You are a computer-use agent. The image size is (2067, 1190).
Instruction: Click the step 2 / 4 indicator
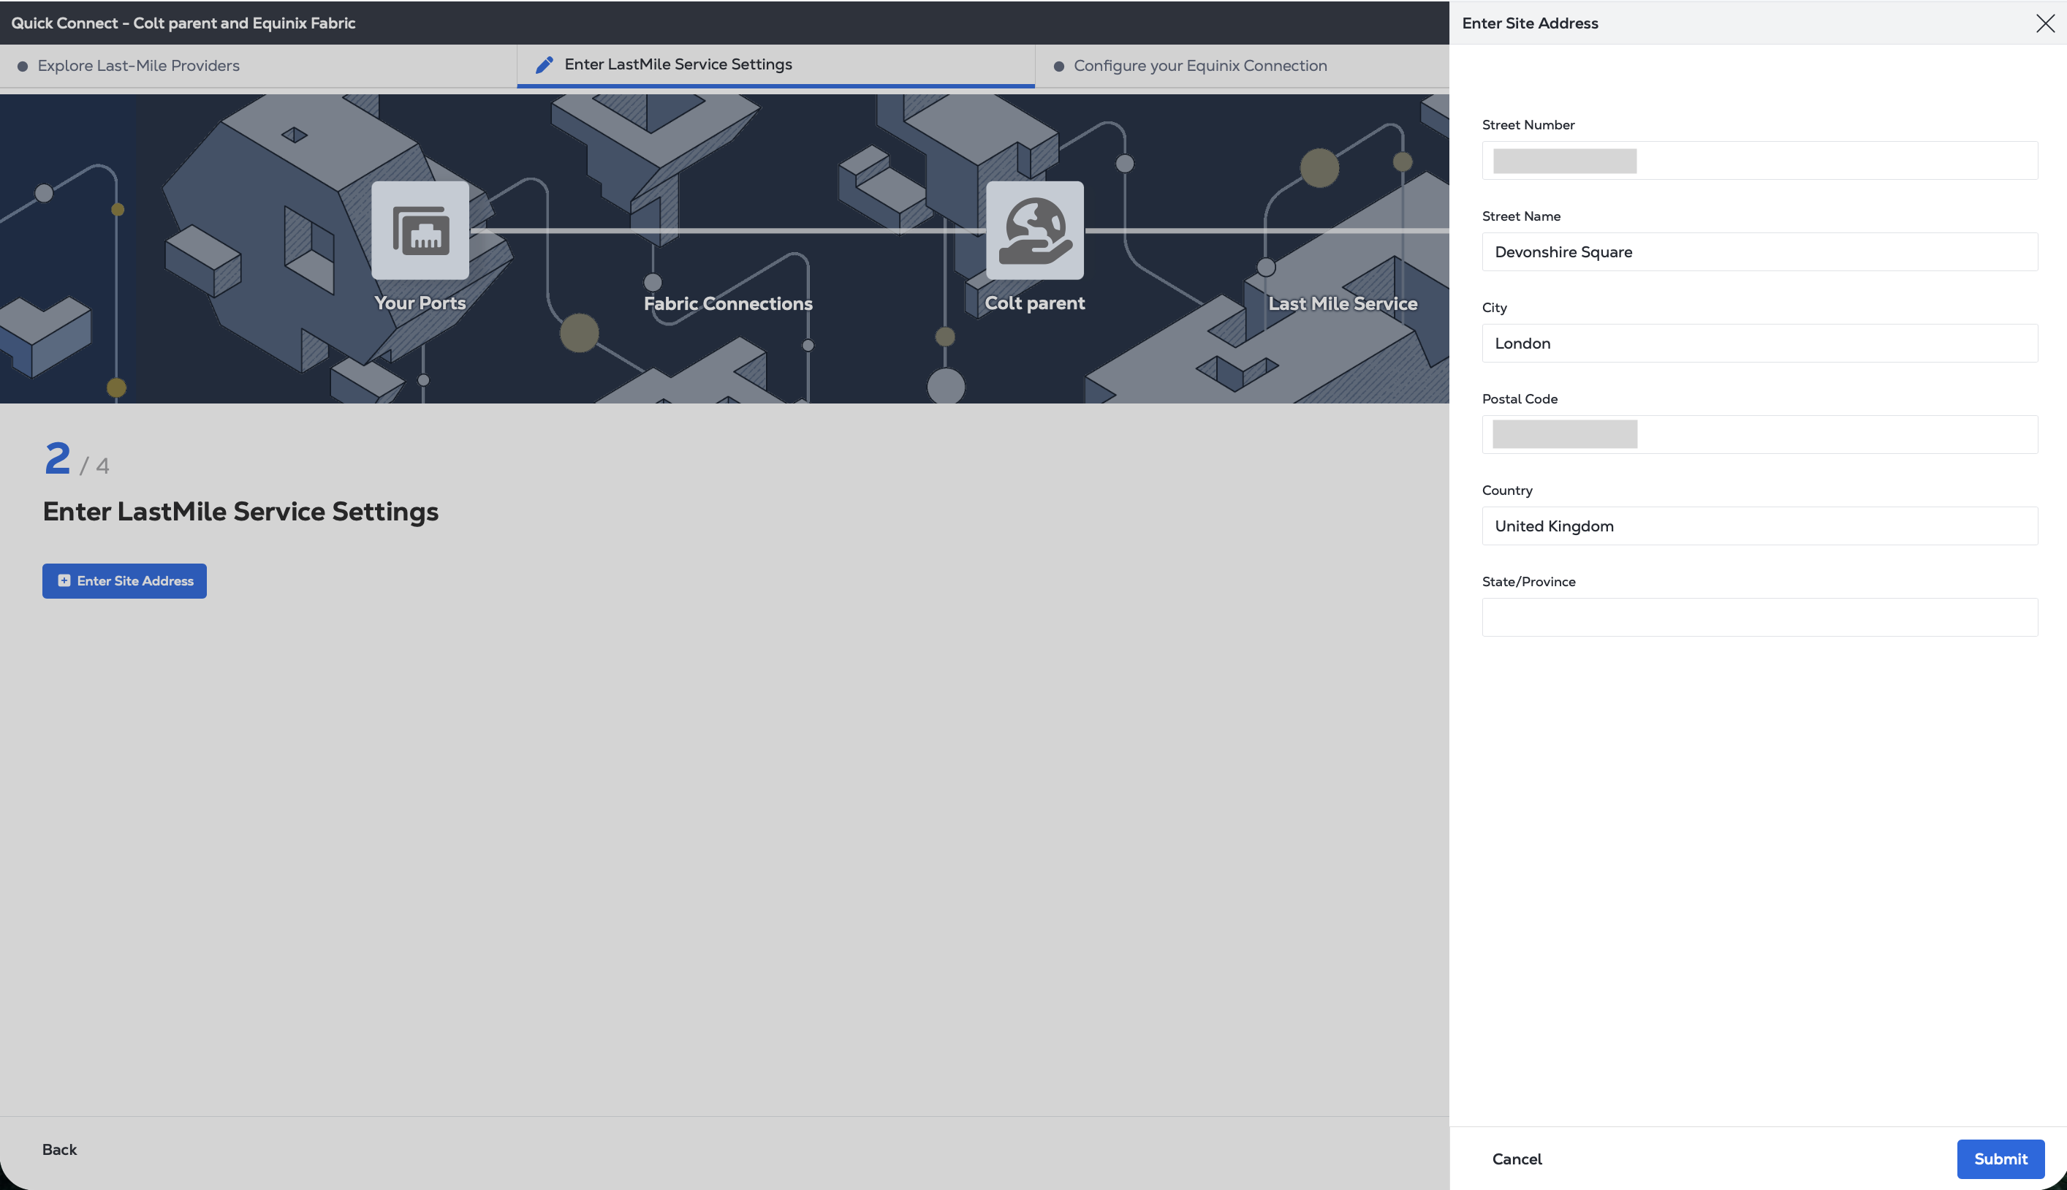point(77,458)
